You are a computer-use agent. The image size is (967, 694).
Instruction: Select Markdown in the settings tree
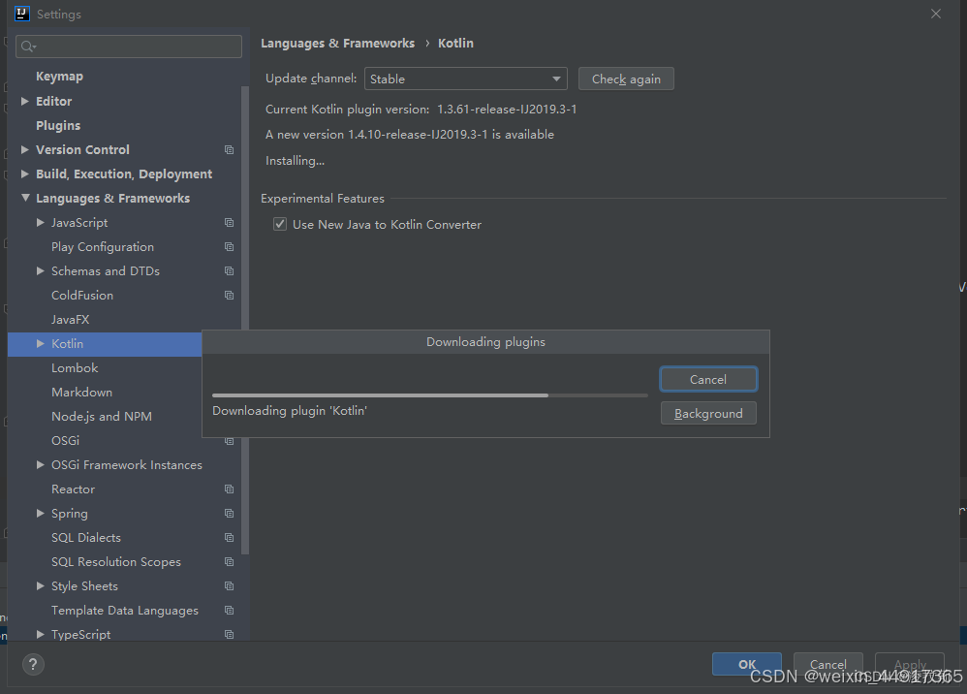(x=82, y=393)
